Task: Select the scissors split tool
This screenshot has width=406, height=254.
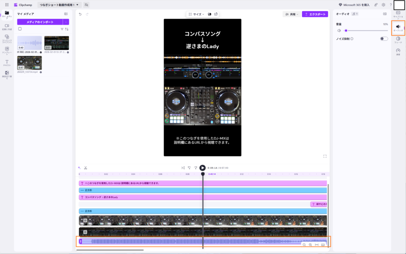Action: [x=85, y=168]
